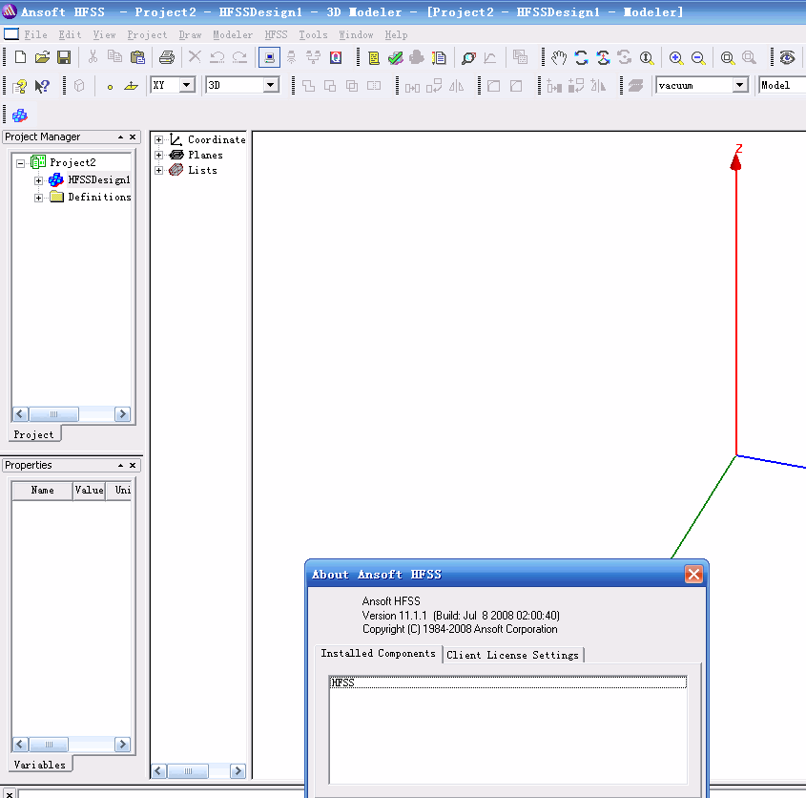Open the Project menu
The image size is (806, 798).
(147, 34)
